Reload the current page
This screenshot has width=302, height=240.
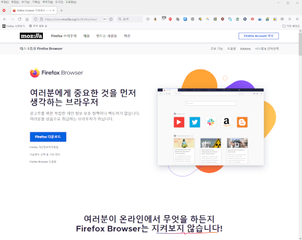(19, 19)
